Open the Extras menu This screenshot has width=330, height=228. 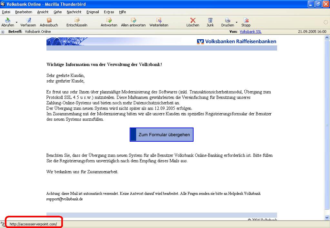[x=109, y=12]
